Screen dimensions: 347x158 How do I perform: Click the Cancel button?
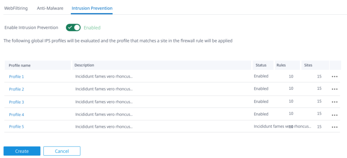(x=62, y=151)
